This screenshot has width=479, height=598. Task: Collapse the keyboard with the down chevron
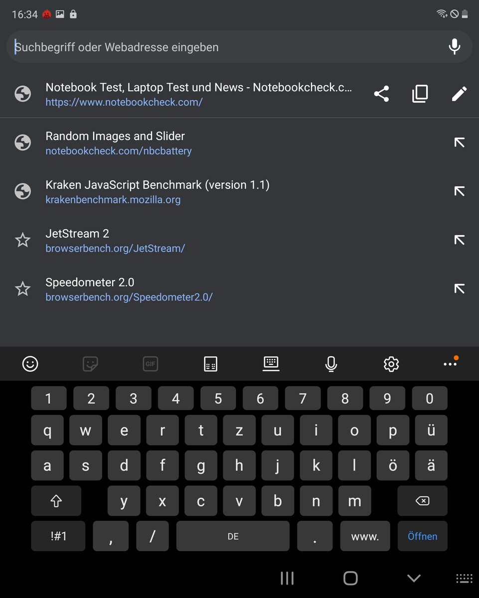click(414, 578)
